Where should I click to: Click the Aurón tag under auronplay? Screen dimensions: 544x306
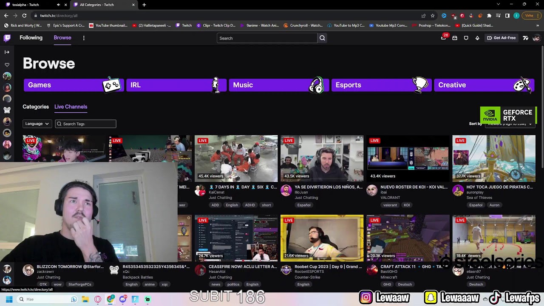coord(494,205)
